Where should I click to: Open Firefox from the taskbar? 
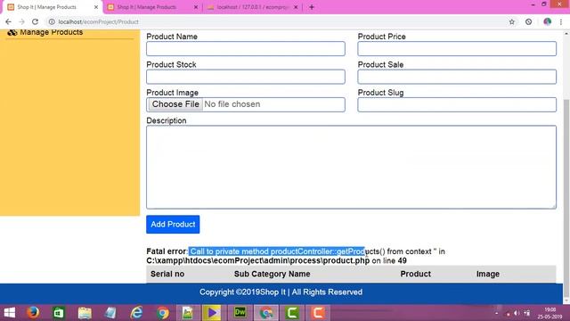pyautogui.click(x=33, y=313)
